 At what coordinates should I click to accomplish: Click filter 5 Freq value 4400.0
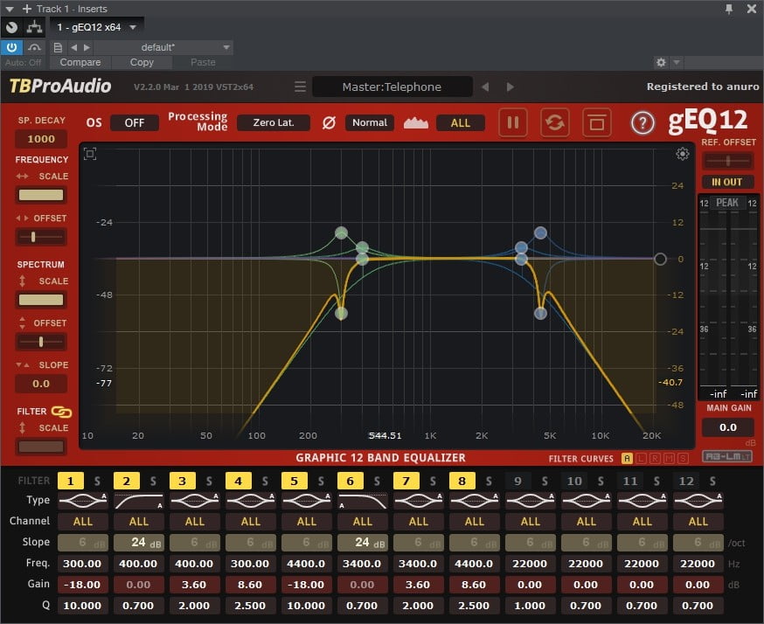click(307, 564)
